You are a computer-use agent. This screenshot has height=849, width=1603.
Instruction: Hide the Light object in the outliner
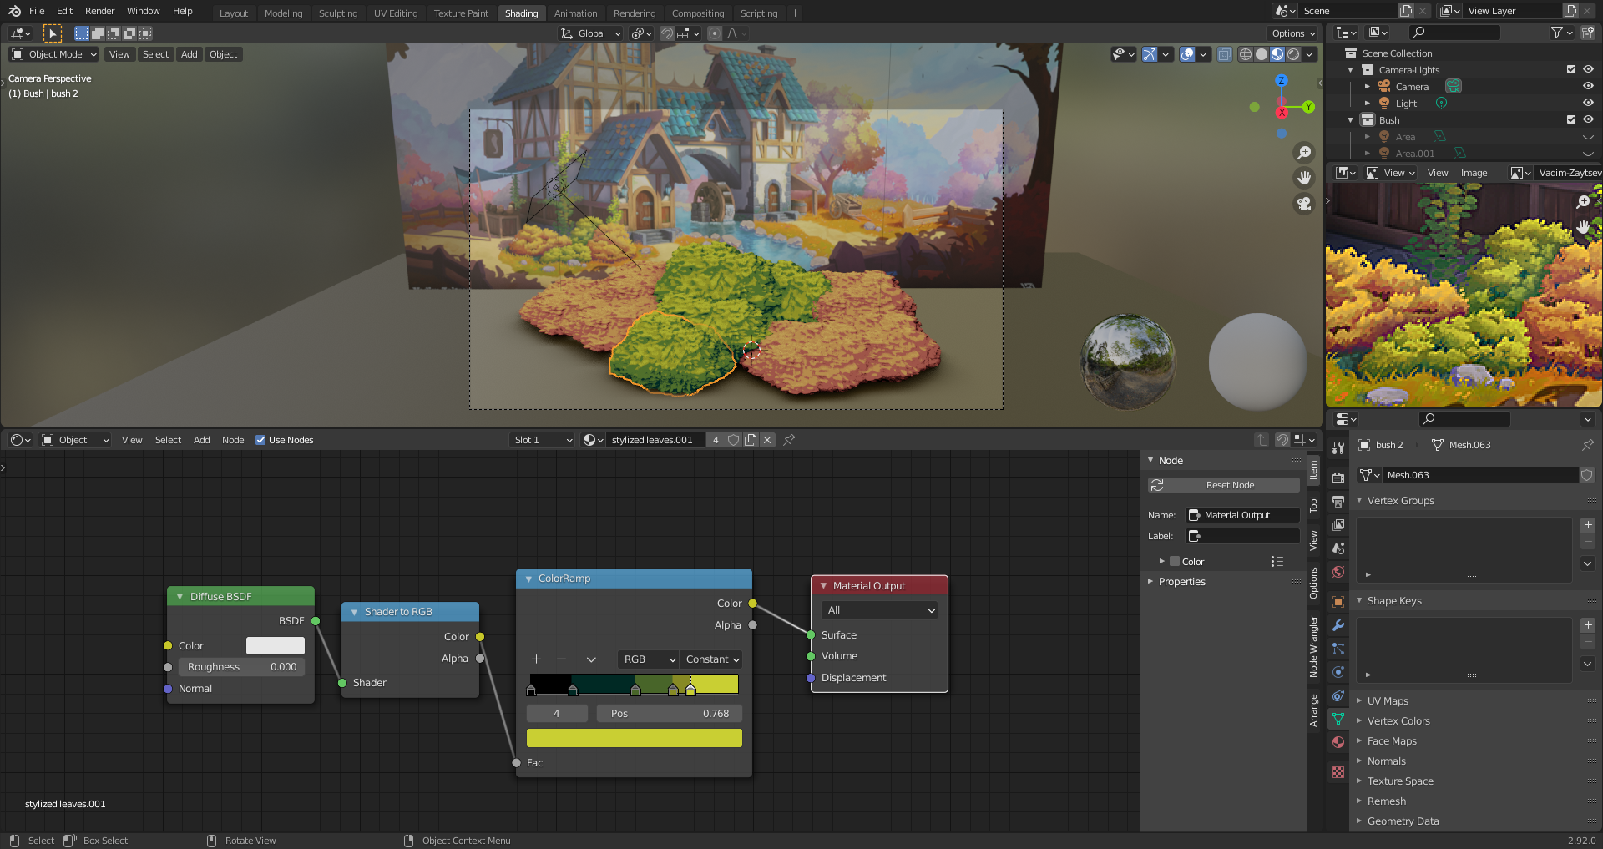tap(1588, 104)
